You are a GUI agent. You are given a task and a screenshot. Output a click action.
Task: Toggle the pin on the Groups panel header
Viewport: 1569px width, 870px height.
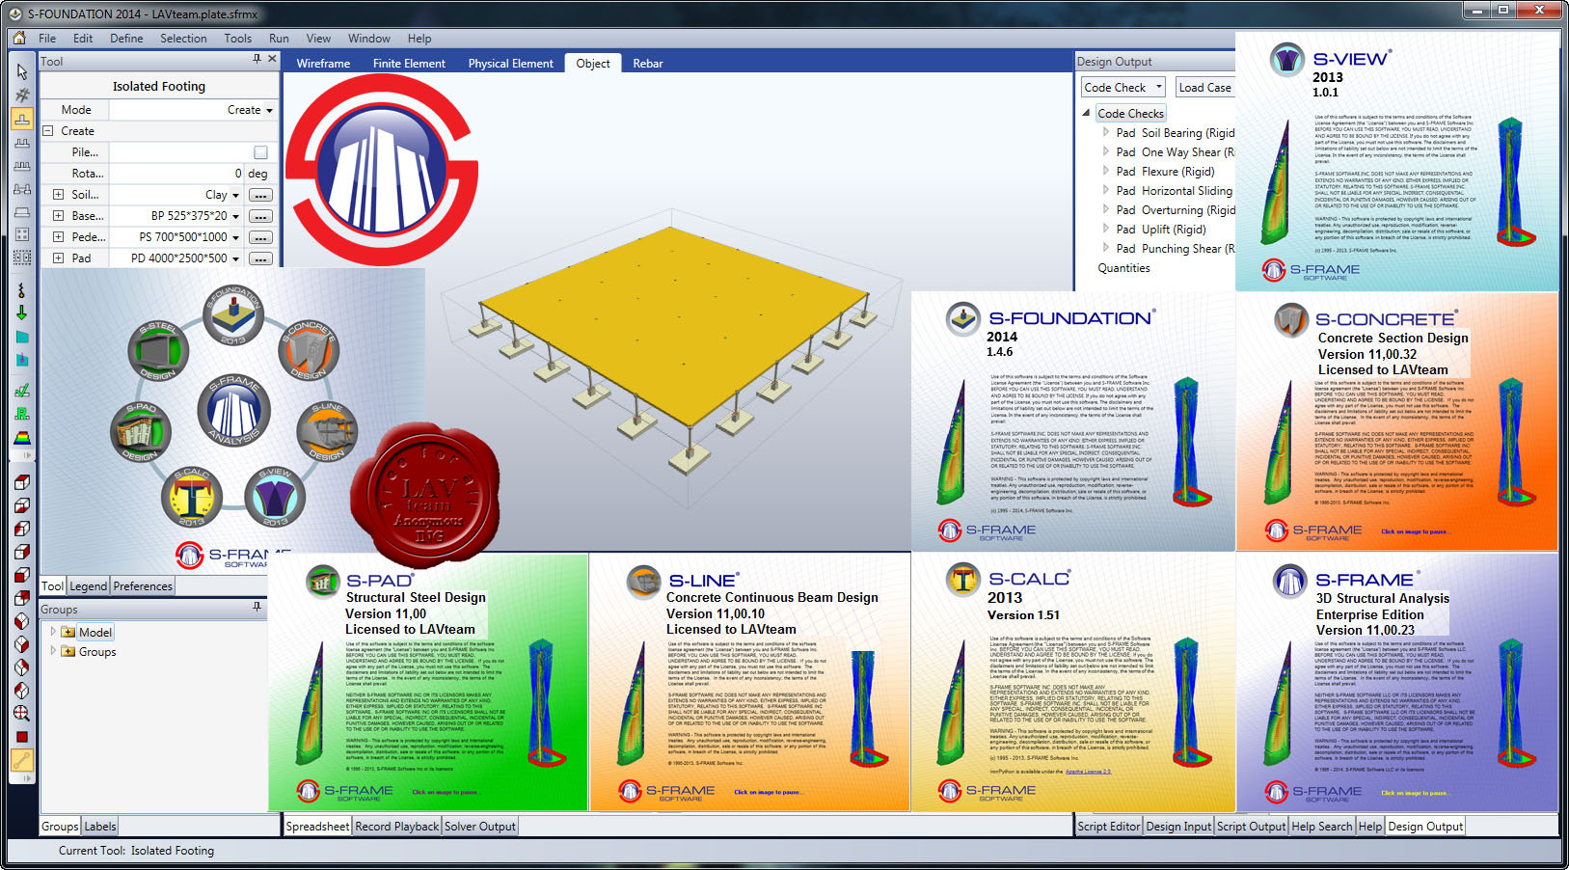click(x=257, y=608)
